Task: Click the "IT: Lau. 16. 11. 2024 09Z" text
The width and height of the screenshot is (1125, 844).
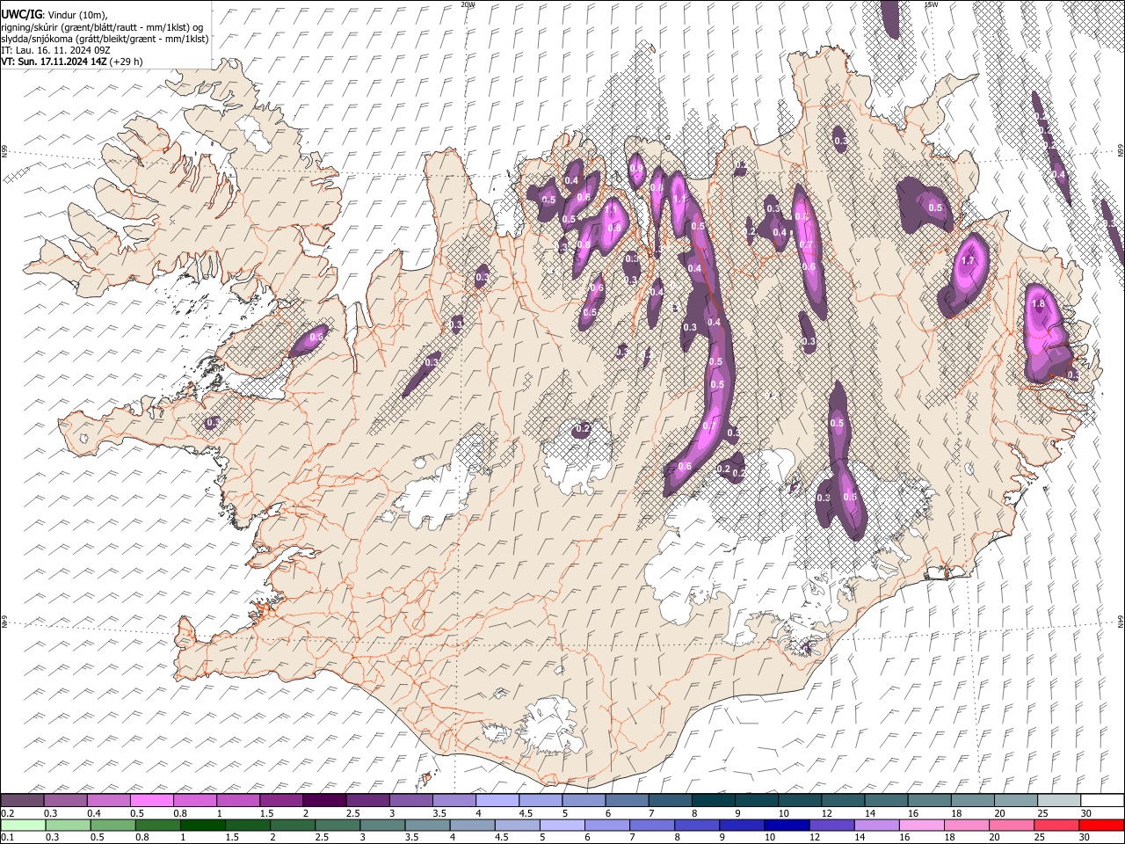Action: coord(55,50)
